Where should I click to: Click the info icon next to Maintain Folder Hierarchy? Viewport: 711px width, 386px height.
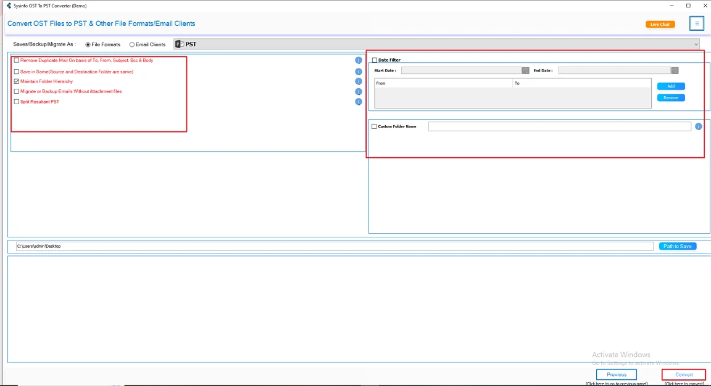coord(359,81)
